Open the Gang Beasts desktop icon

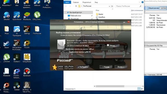[27, 58]
